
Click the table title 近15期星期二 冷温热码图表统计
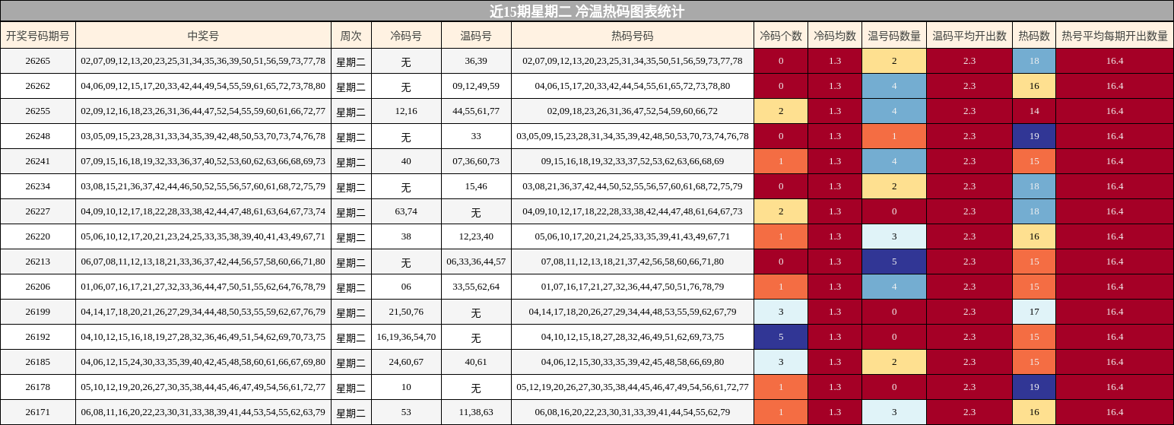coord(587,11)
